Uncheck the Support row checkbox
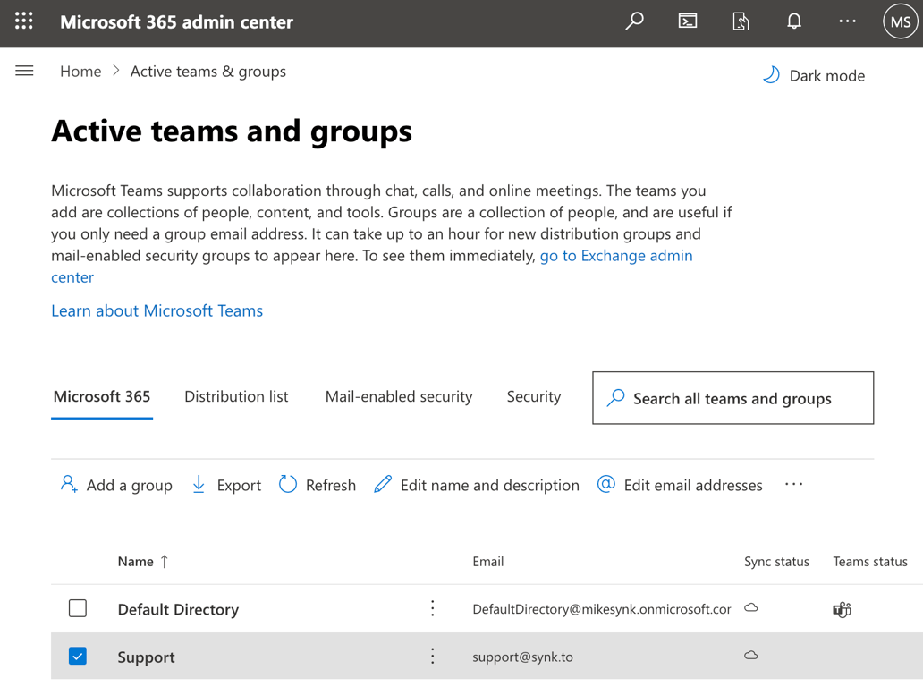Viewport: 923px width, 687px height. (x=78, y=656)
